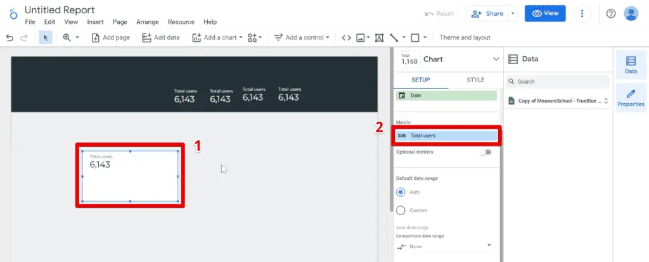Open the Arrange menu
This screenshot has width=649, height=262.
tap(148, 22)
